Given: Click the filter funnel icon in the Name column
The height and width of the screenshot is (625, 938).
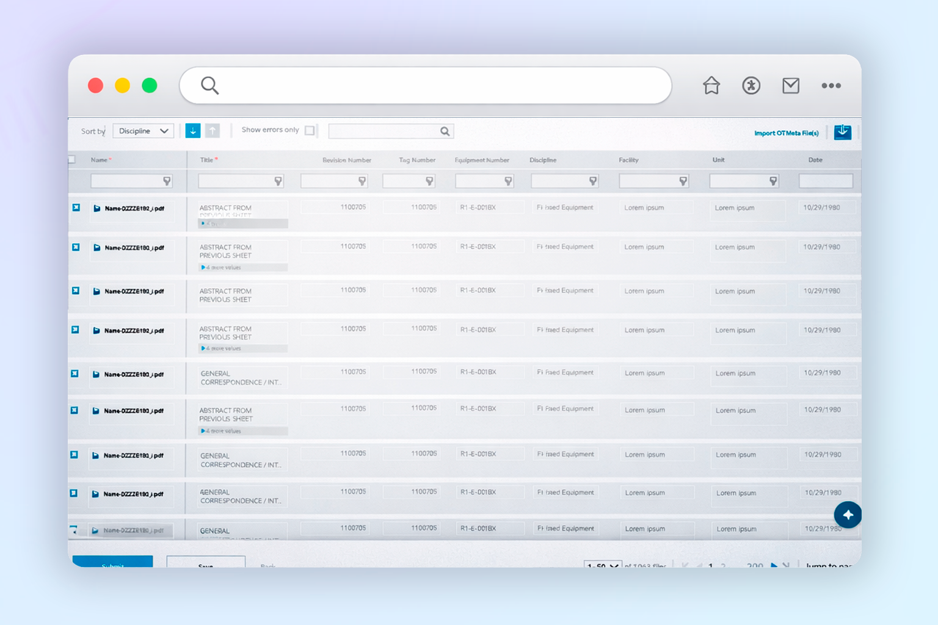Looking at the screenshot, I should point(167,181).
